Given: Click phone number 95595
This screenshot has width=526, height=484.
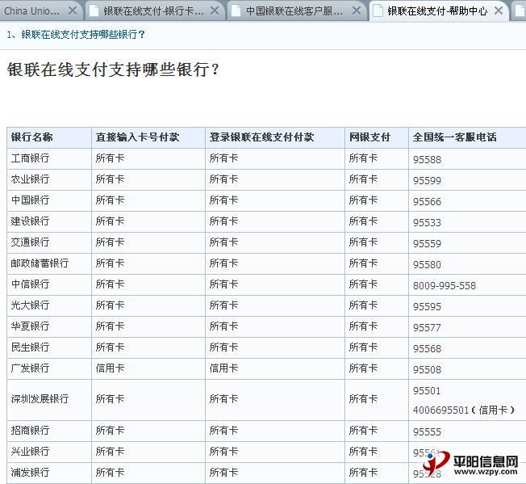Looking at the screenshot, I should click(427, 307).
